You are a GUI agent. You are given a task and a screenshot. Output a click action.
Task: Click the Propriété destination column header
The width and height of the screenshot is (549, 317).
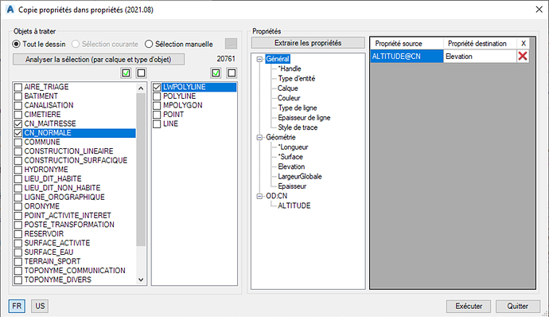pyautogui.click(x=480, y=44)
